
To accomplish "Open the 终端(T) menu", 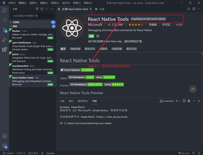I will coord(77,3).
